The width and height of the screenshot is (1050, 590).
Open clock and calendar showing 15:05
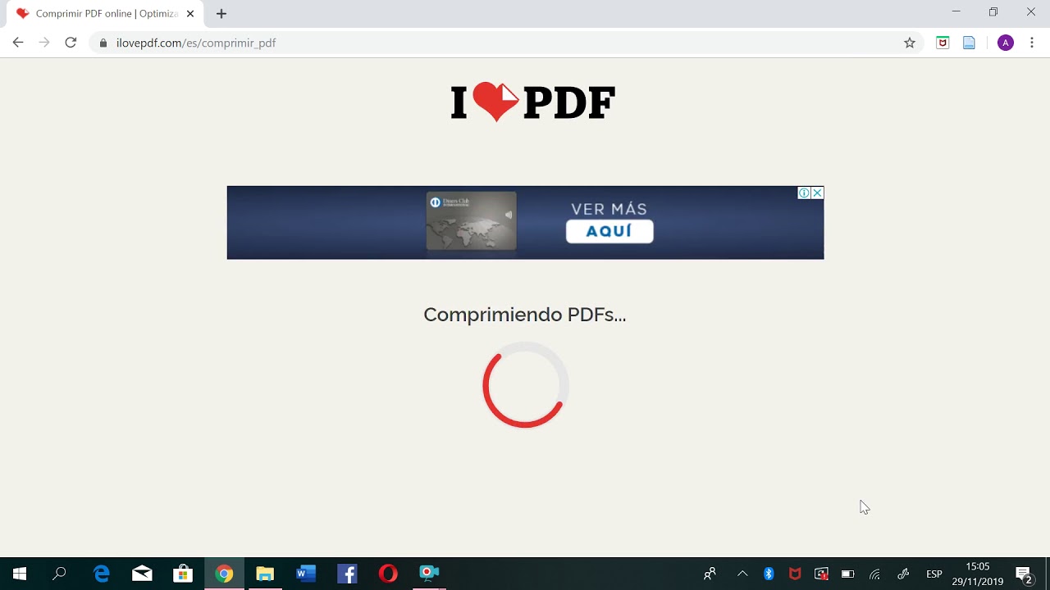click(x=977, y=574)
